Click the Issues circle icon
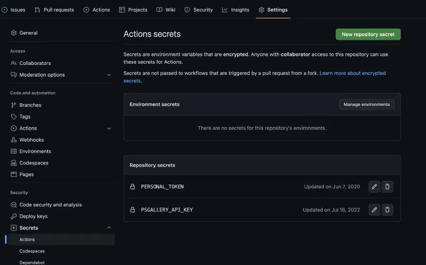 pos(5,10)
